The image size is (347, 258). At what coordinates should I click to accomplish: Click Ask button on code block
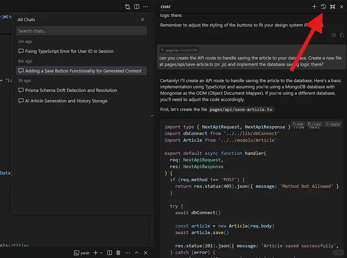tap(298, 124)
